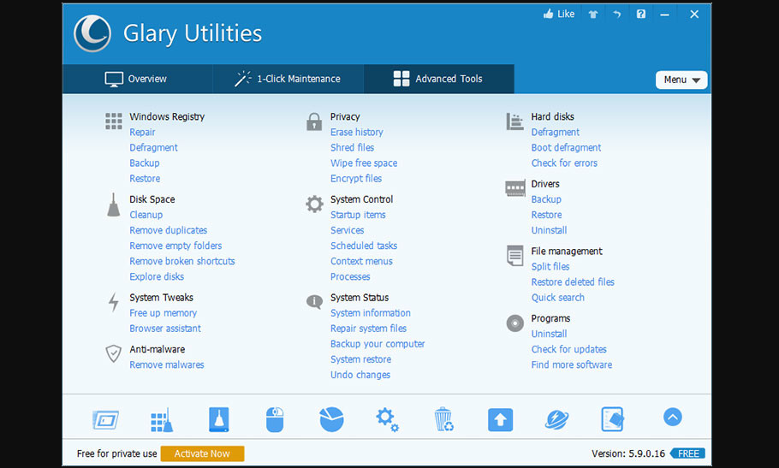This screenshot has height=468, width=779.
Task: Open the file eraser dock icon
Action: click(613, 420)
